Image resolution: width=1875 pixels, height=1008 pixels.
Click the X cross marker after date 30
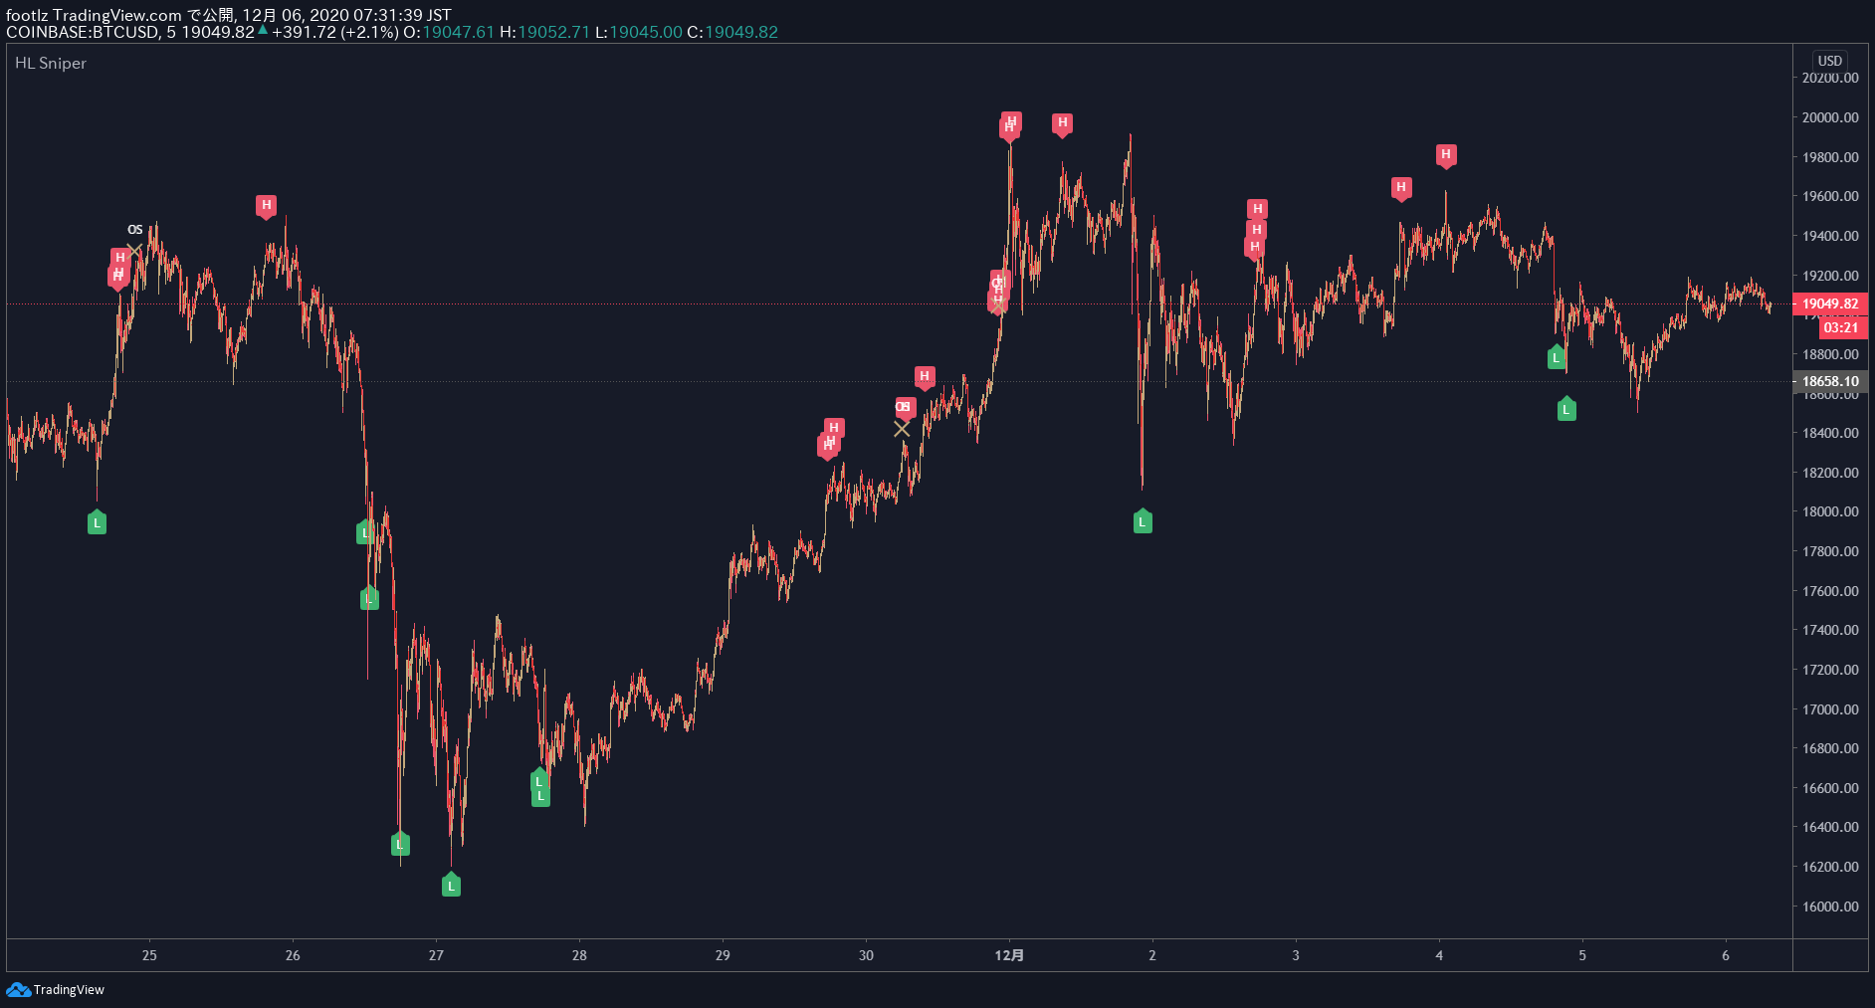tap(902, 429)
